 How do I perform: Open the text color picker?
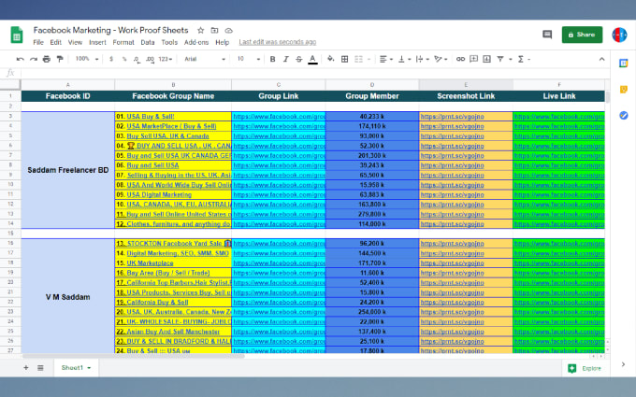tap(312, 60)
